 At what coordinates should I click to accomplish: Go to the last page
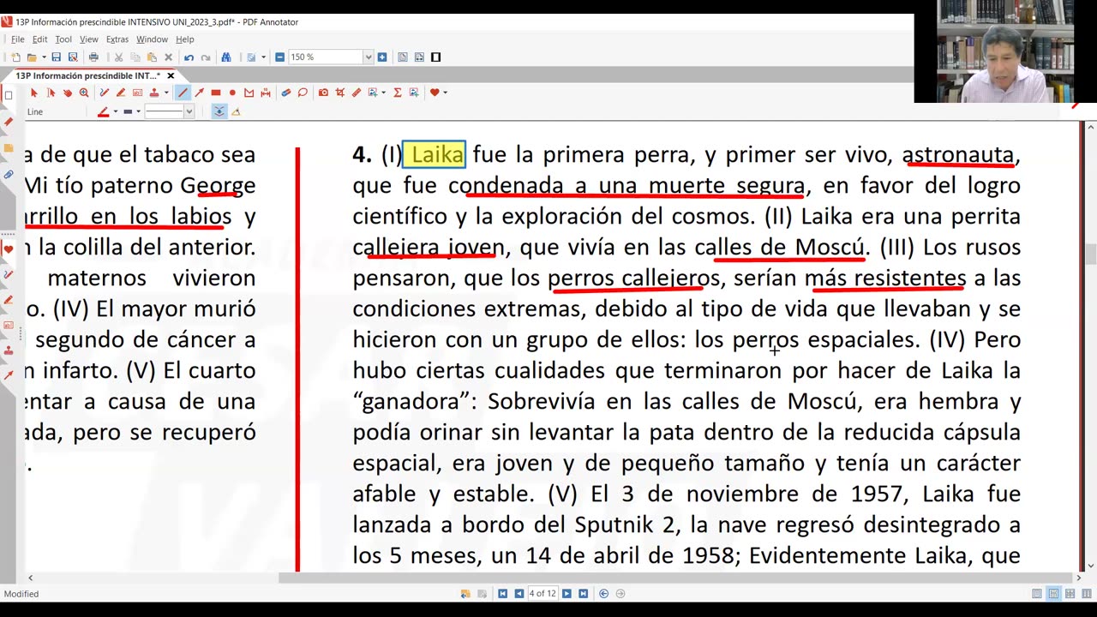click(583, 593)
